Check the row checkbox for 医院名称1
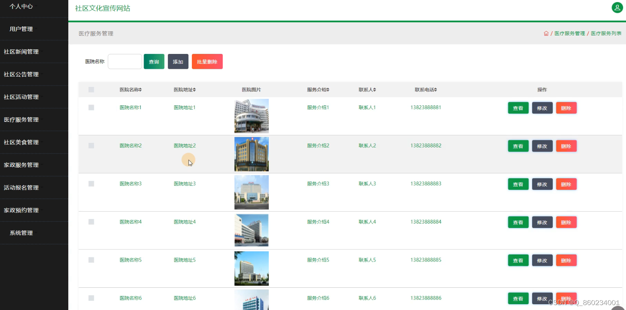The image size is (626, 310). pos(91,107)
